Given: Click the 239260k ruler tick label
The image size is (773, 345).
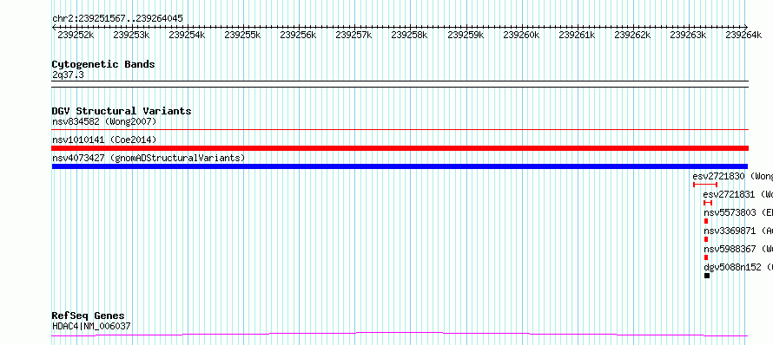Looking at the screenshot, I should click(x=522, y=35).
